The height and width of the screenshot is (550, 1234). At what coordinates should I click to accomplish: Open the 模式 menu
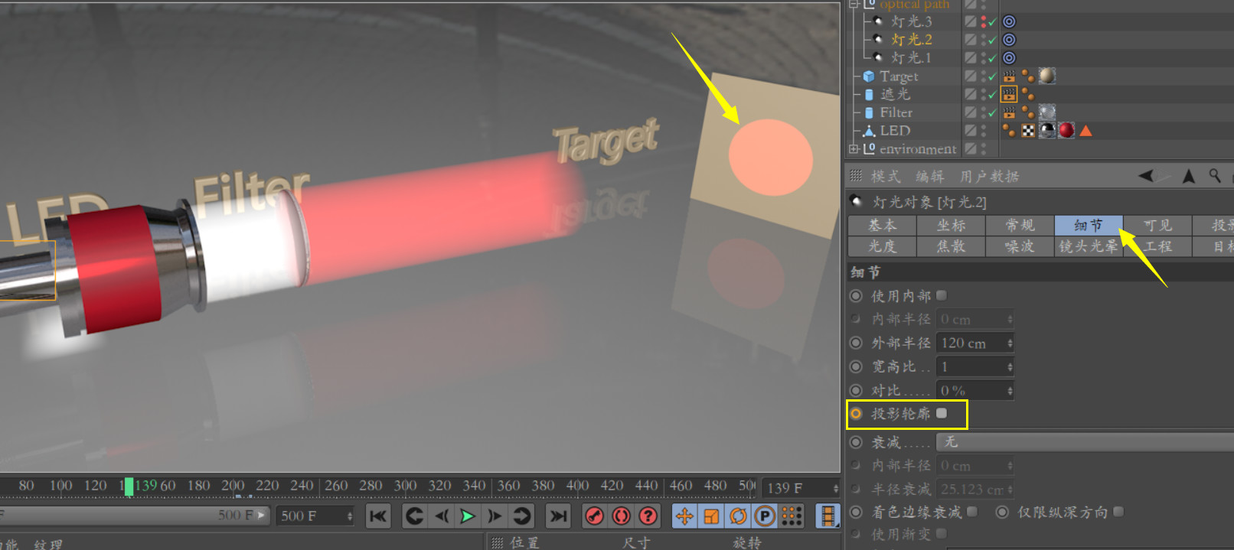[x=886, y=177]
